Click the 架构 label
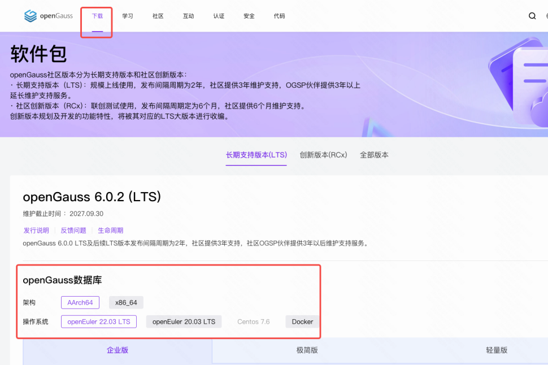The height and width of the screenshot is (365, 548). [29, 303]
